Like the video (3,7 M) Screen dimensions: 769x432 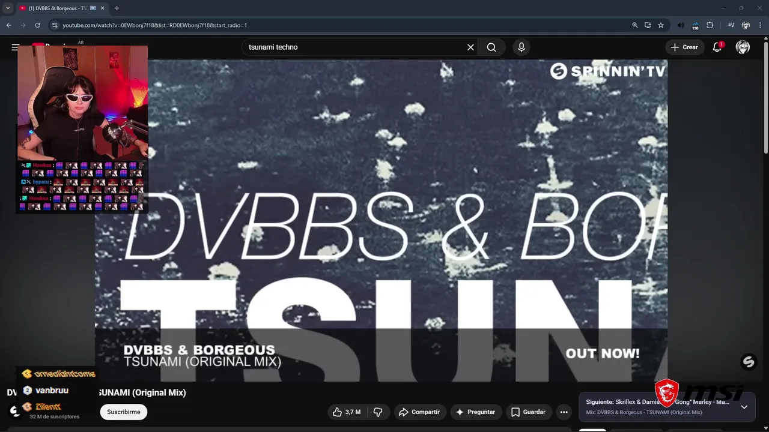(x=347, y=412)
